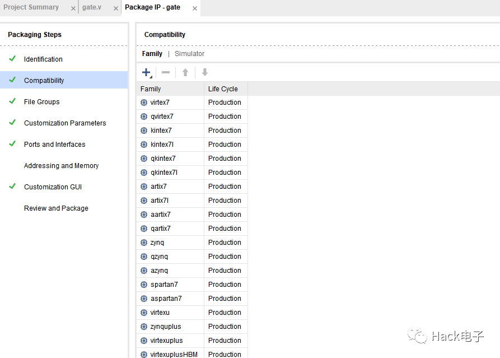Click the chip icon beside qvirtex7
500x358 pixels.
click(144, 117)
